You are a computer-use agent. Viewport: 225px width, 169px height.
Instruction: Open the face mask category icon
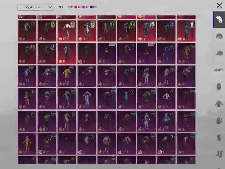click(x=219, y=87)
